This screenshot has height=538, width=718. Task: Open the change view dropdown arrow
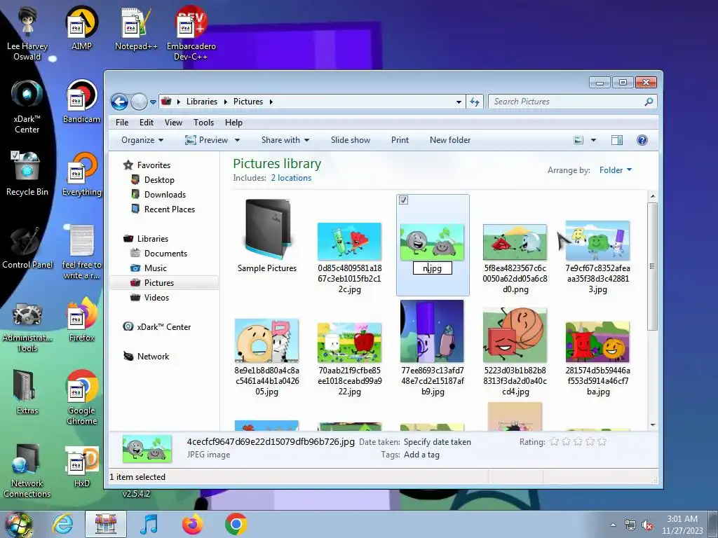point(593,140)
